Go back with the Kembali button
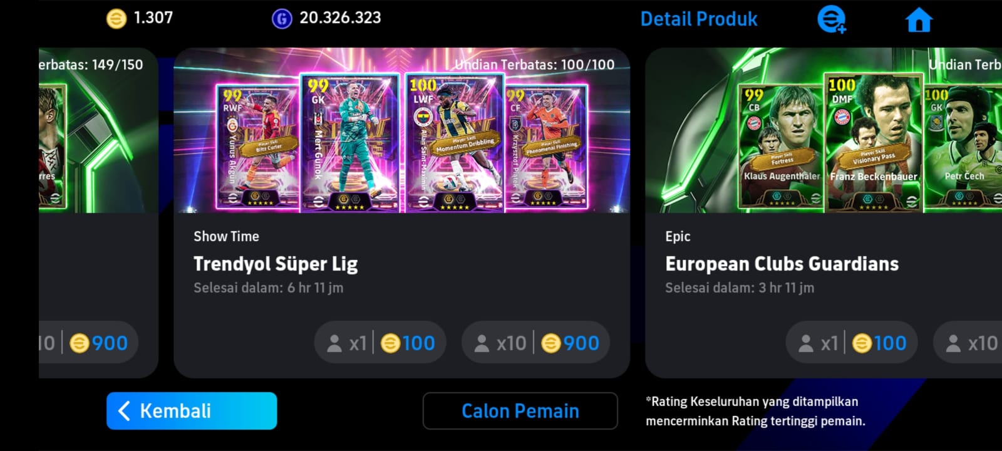The height and width of the screenshot is (451, 1002). pos(192,411)
